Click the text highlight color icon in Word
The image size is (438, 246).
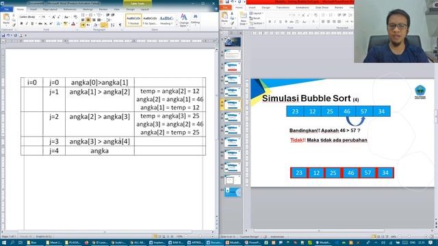tap(66, 24)
